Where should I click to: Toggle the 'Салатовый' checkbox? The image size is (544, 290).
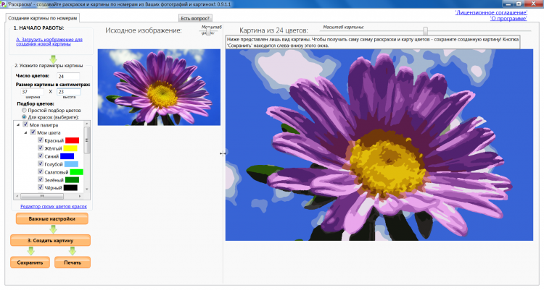40,171
